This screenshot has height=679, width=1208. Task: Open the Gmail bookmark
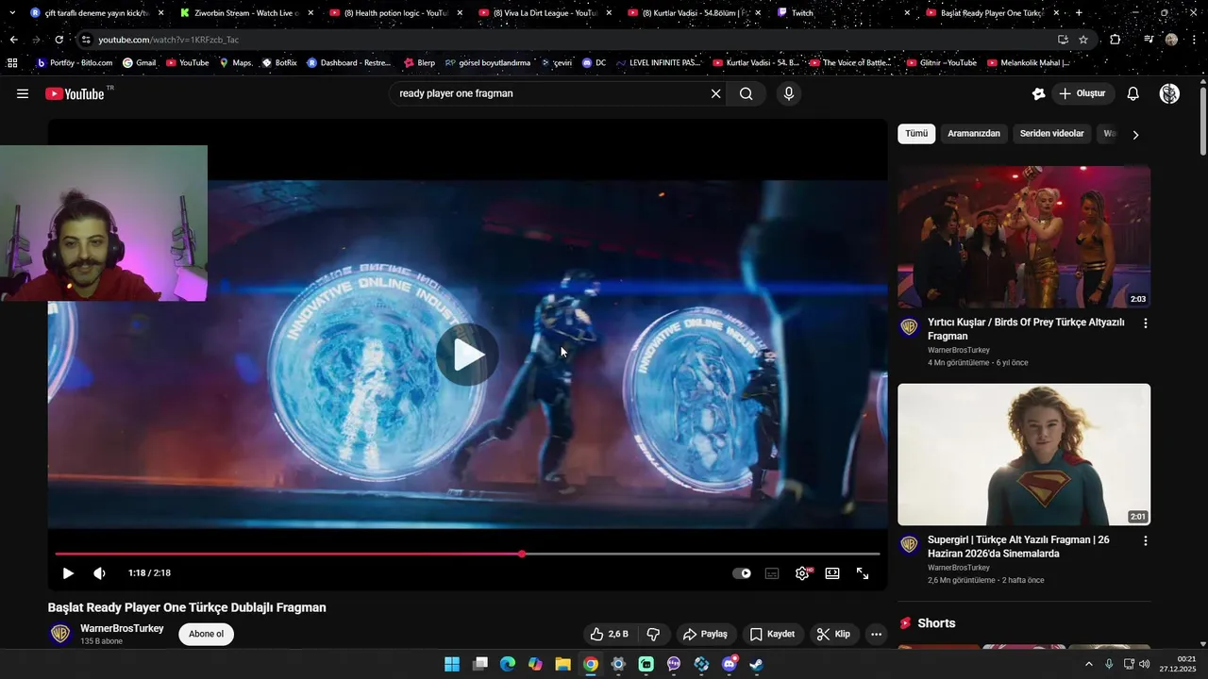[139, 63]
